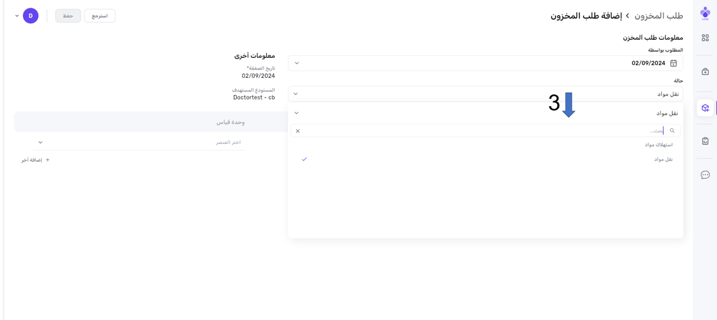
Task: Click the app logo in the sidebar
Action: tap(705, 13)
